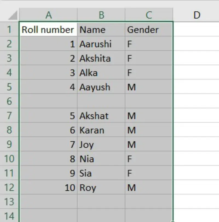Click the Select All corner triangle
This screenshot has width=219, height=222.
point(13,15)
